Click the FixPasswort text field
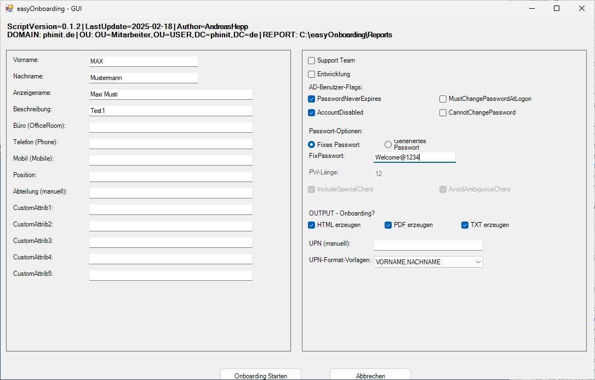The image size is (595, 380). pos(414,157)
